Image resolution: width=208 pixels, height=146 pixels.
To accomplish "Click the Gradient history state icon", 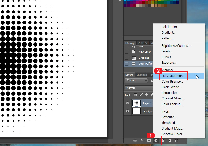I will point(134,58).
